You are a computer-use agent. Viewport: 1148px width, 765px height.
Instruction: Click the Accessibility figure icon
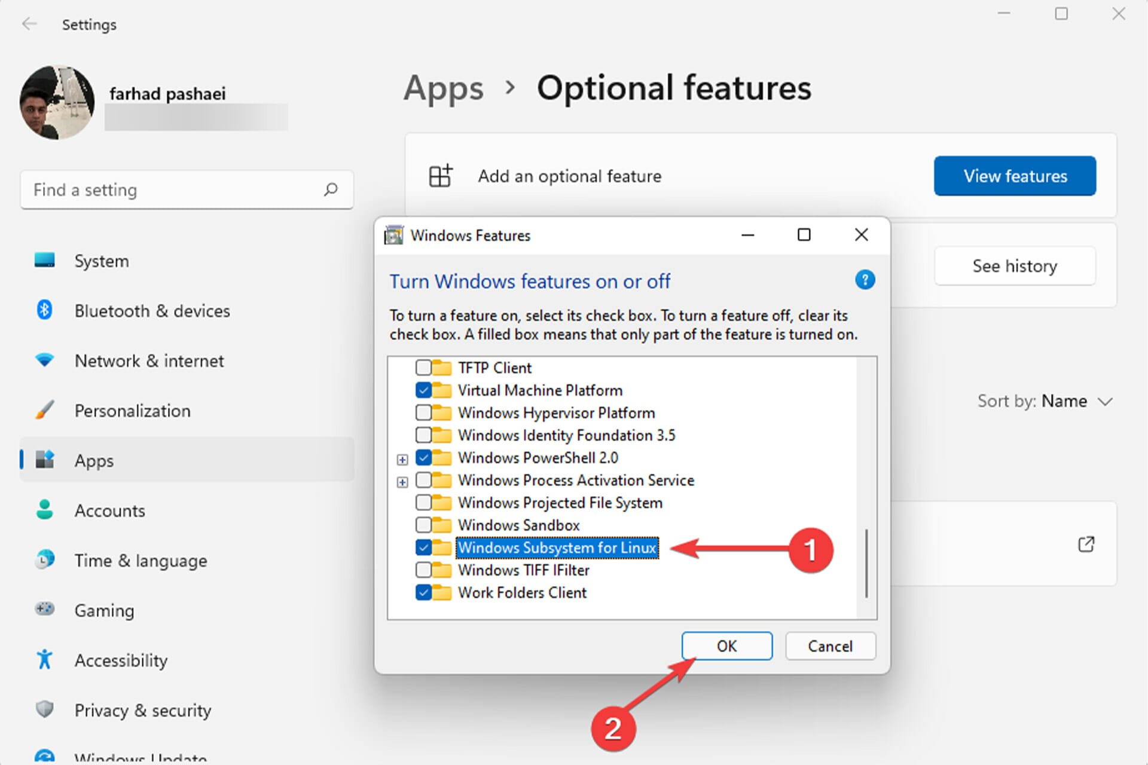[x=44, y=659]
